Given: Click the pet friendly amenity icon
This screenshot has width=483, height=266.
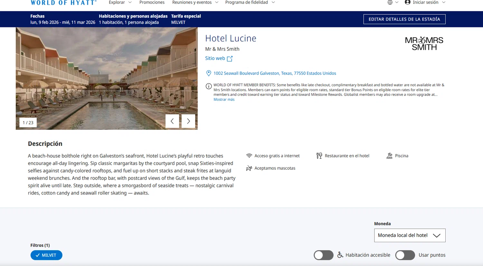Looking at the screenshot, I should 249,168.
